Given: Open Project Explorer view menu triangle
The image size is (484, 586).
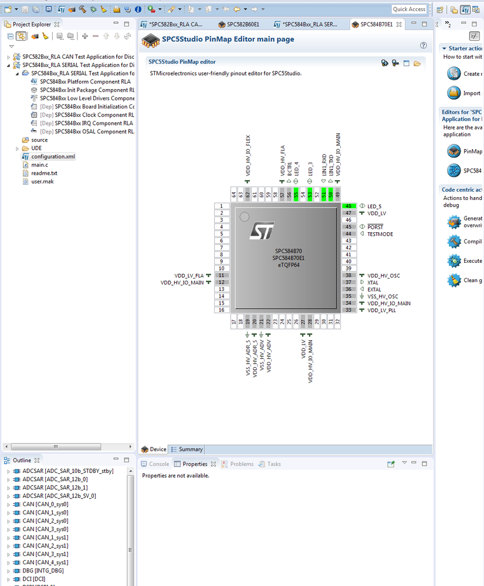Looking at the screenshot, I should pyautogui.click(x=11, y=46).
